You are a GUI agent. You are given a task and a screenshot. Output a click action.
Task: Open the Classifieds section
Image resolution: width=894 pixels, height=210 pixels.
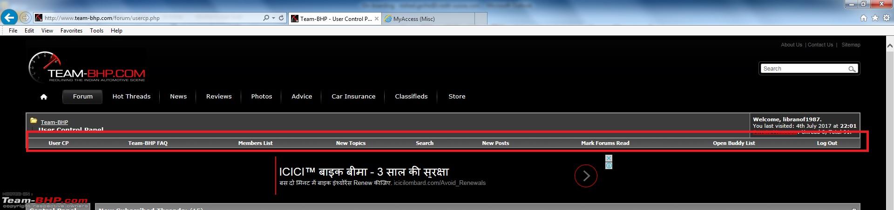[x=411, y=97]
